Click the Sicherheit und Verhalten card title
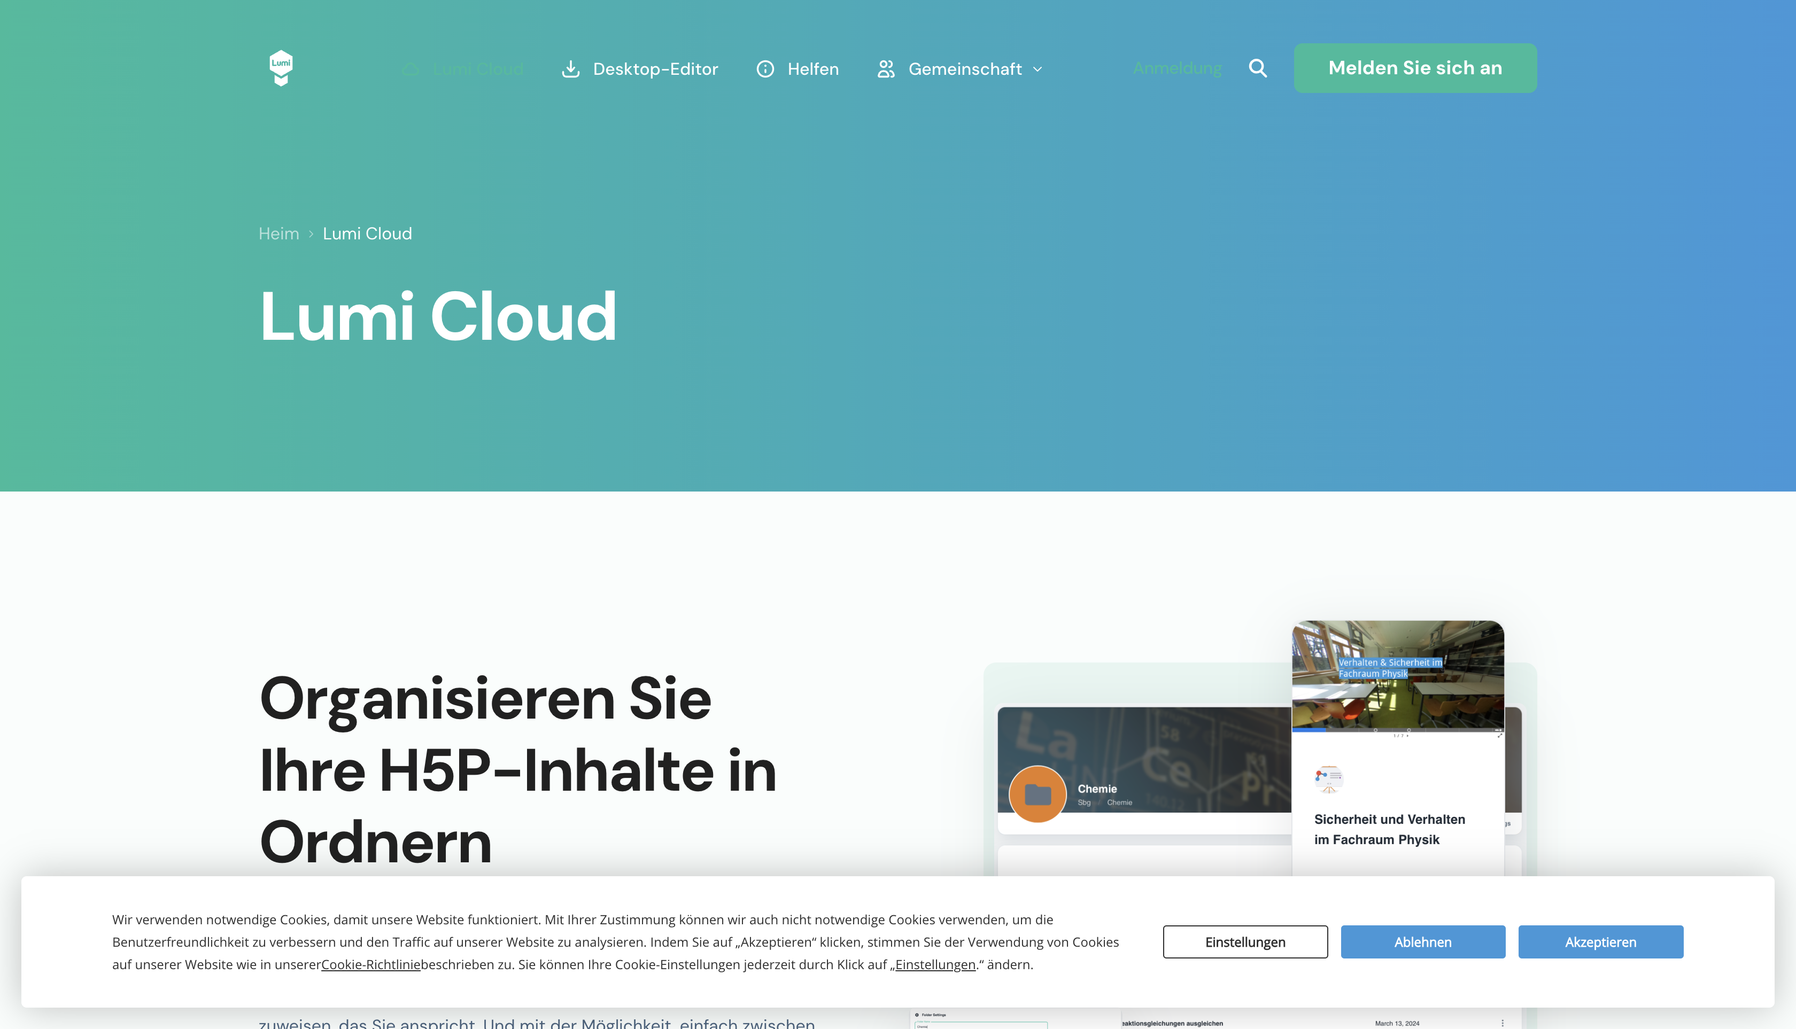This screenshot has width=1796, height=1029. click(x=1389, y=830)
